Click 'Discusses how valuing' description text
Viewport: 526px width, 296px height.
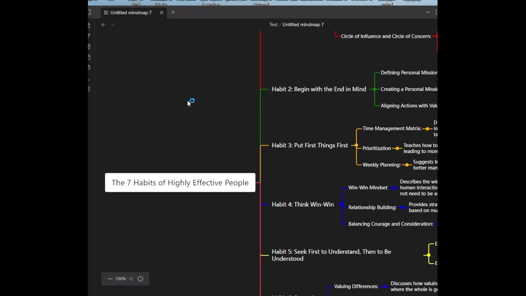pyautogui.click(x=414, y=287)
